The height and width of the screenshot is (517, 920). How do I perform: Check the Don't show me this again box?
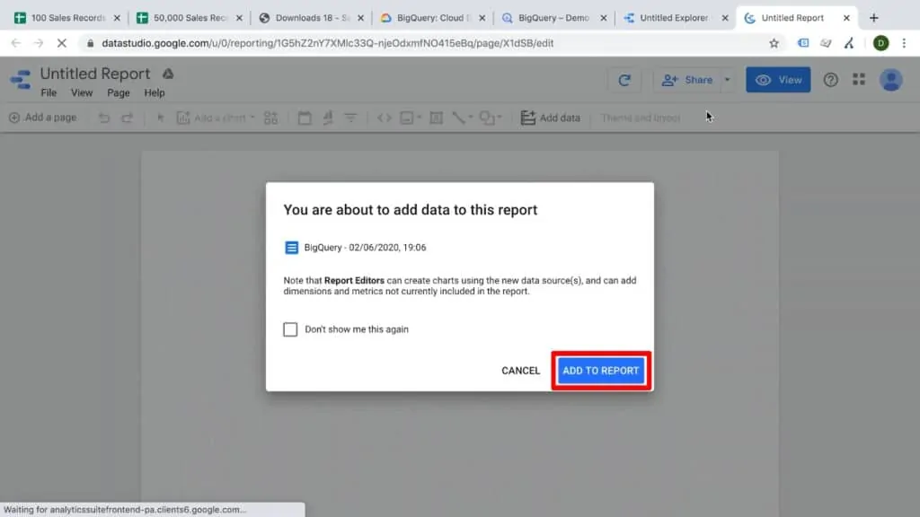[x=290, y=329]
